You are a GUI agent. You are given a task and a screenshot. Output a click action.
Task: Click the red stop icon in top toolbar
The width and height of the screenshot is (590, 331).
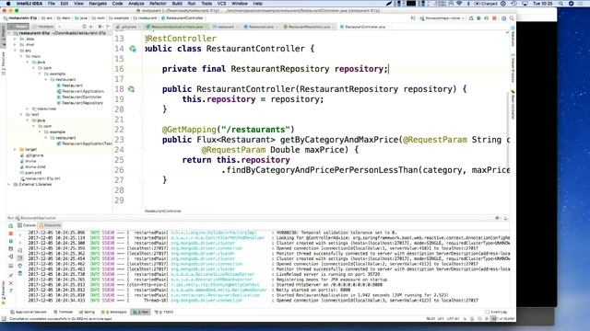click(494, 18)
